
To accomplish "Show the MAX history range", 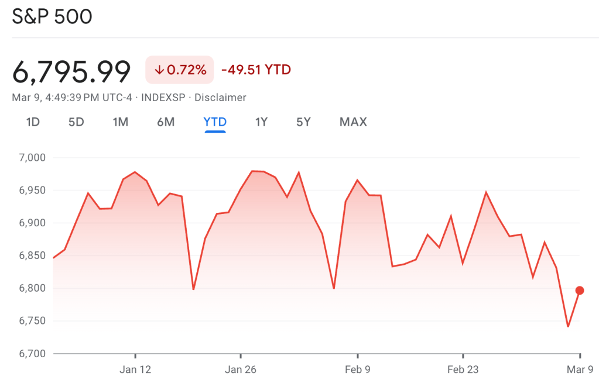I will pos(353,122).
